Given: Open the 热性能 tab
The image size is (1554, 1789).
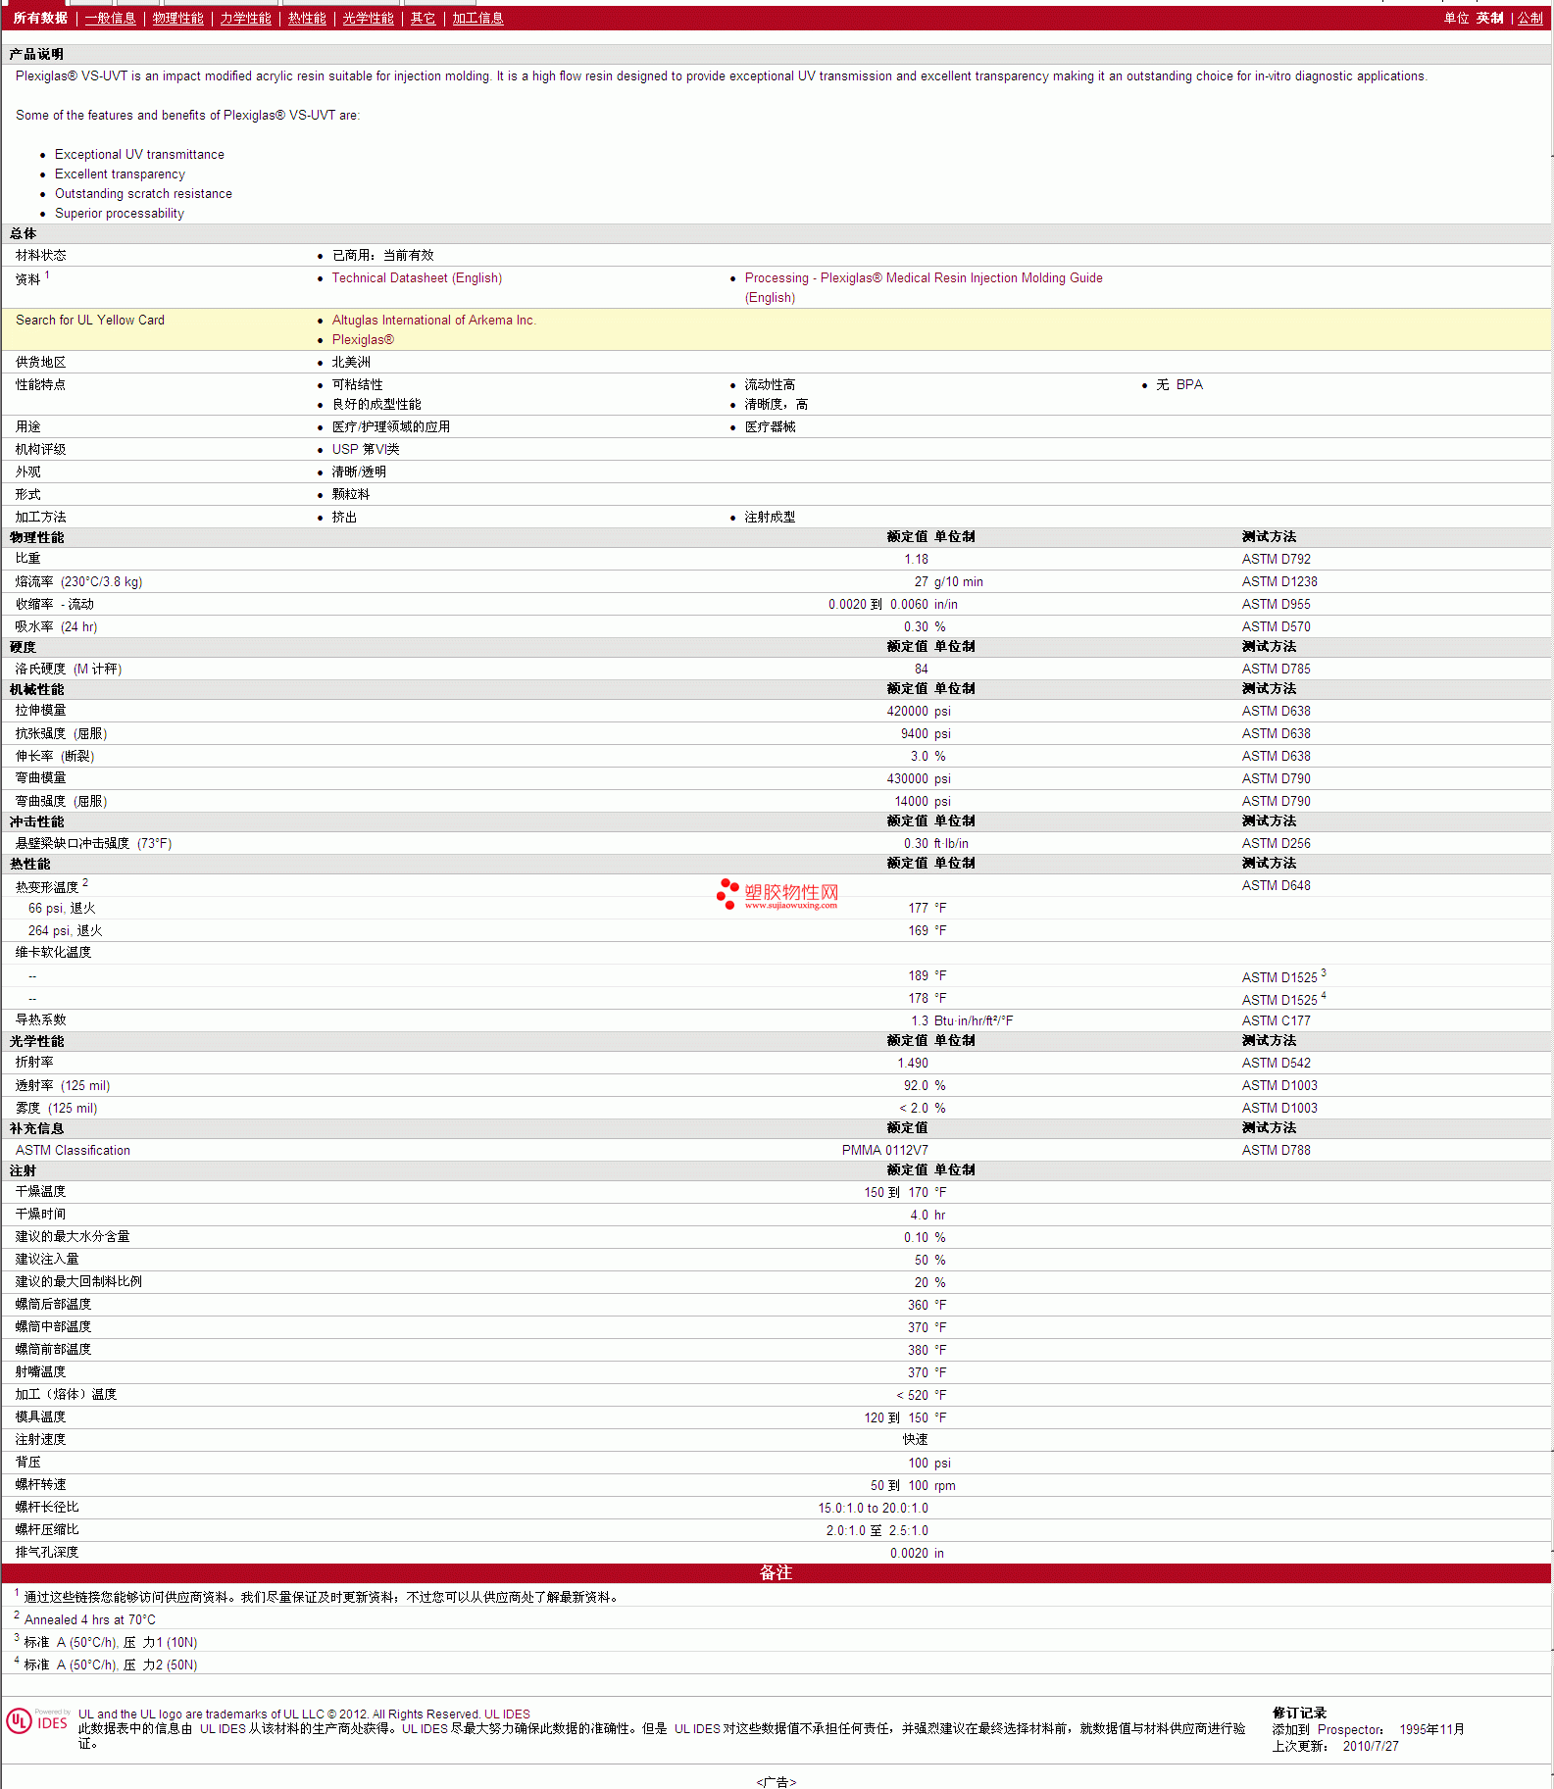Looking at the screenshot, I should pos(307,19).
